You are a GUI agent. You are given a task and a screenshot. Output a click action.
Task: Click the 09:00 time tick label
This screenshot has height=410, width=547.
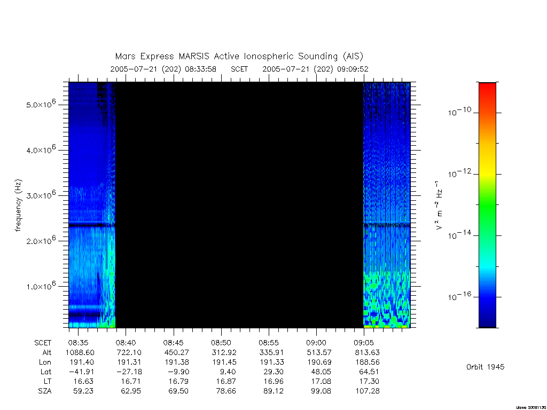[x=316, y=343]
